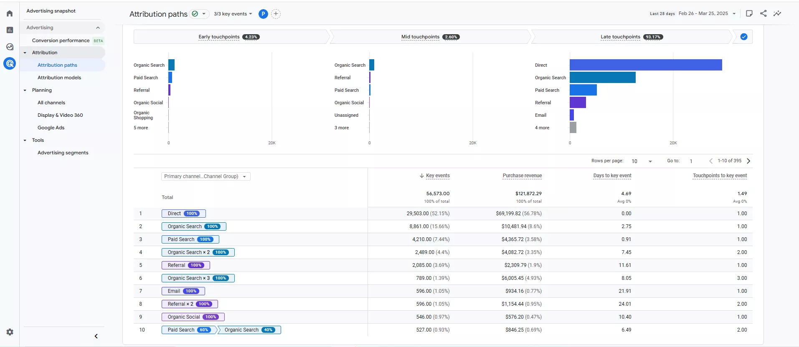Open the Home icon in left rail
Image resolution: width=799 pixels, height=347 pixels.
(10, 13)
